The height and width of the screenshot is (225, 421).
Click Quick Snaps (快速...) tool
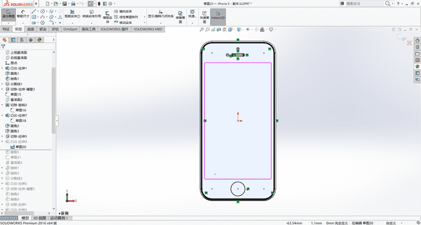pos(192,14)
